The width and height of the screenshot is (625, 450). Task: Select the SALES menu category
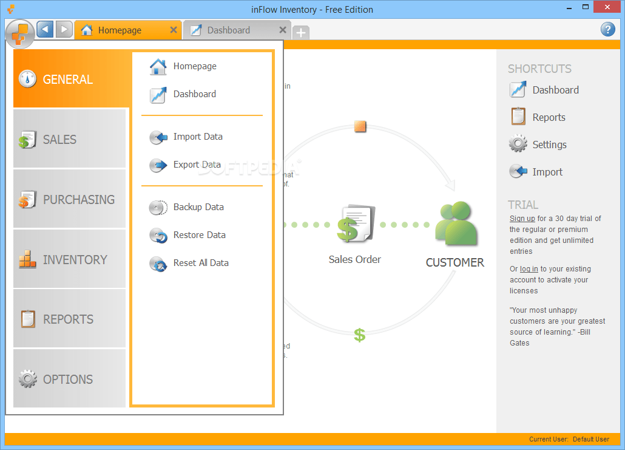(x=69, y=138)
